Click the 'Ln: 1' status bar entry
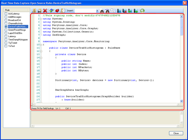This screenshot has height=140, width=188. click(58, 108)
